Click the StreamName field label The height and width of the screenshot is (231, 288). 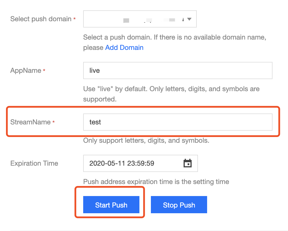tap(30, 122)
